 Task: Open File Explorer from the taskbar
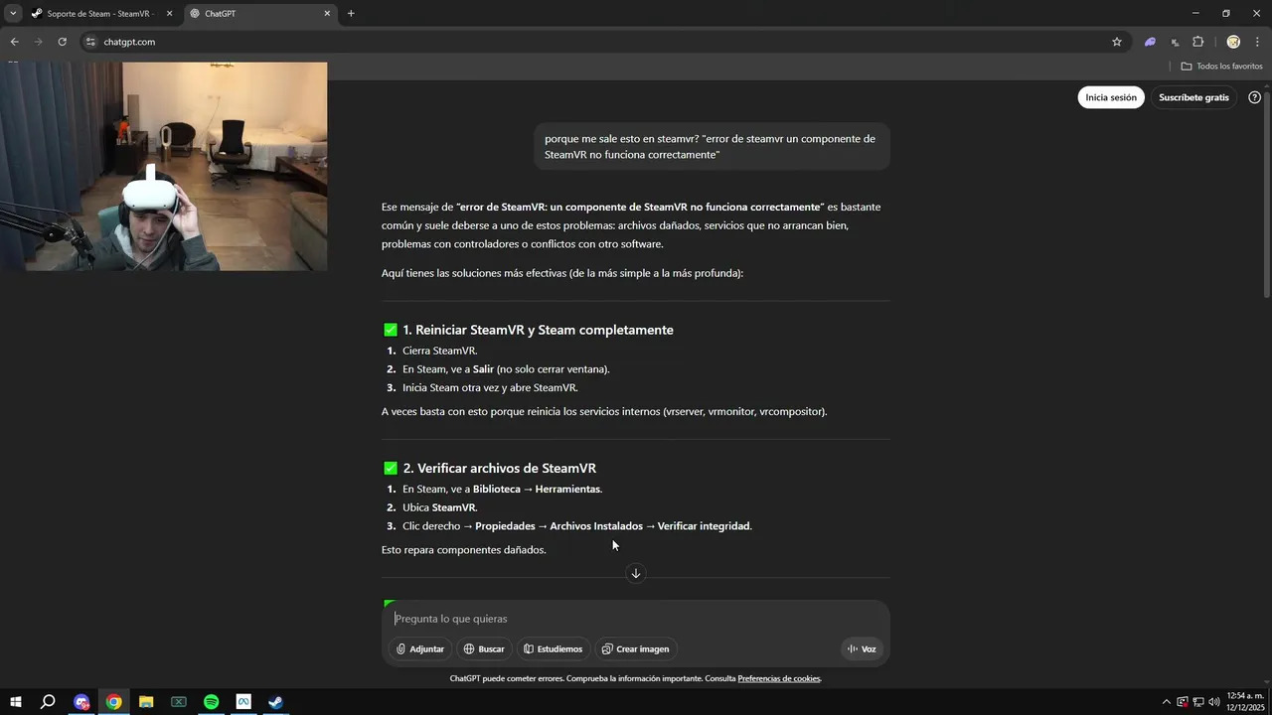tap(146, 702)
